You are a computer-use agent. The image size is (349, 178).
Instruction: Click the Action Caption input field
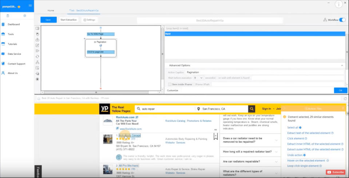tap(265, 72)
